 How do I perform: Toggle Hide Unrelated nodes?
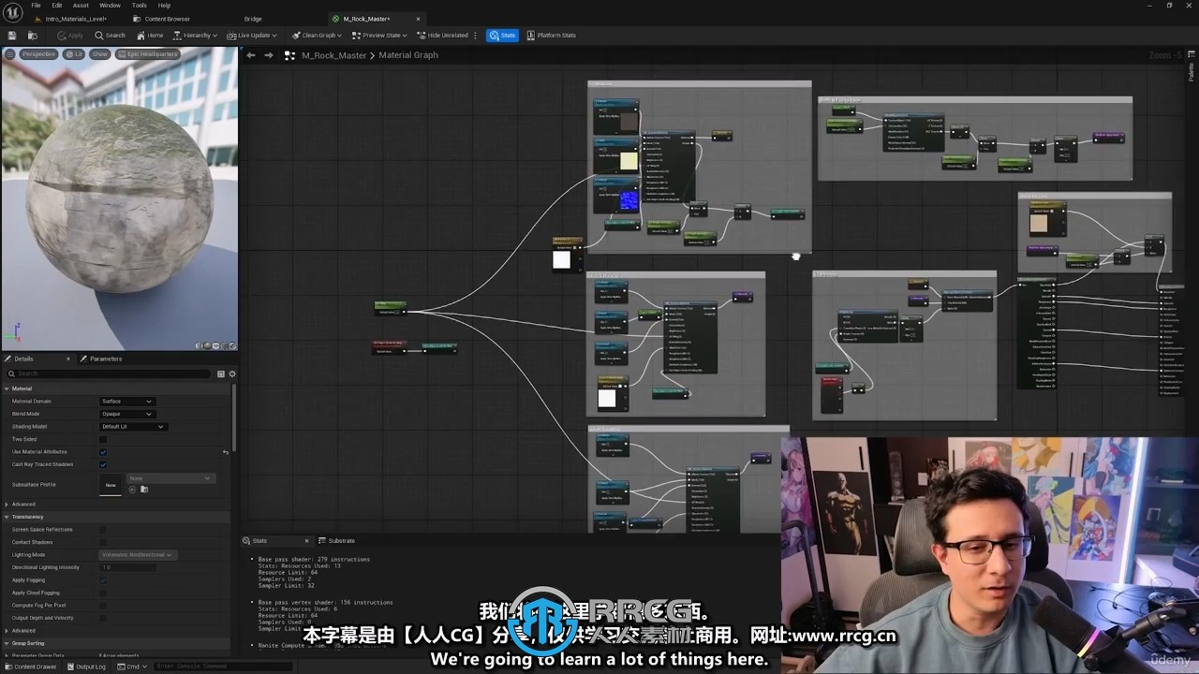click(443, 36)
